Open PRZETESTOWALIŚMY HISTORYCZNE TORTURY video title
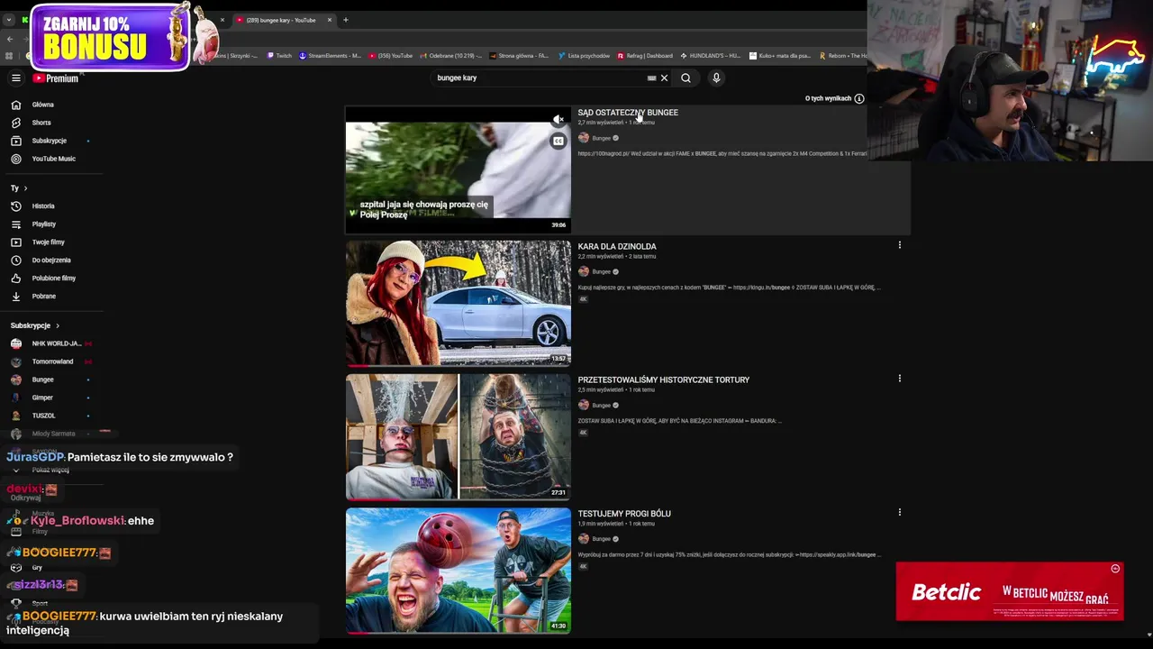 click(x=664, y=379)
